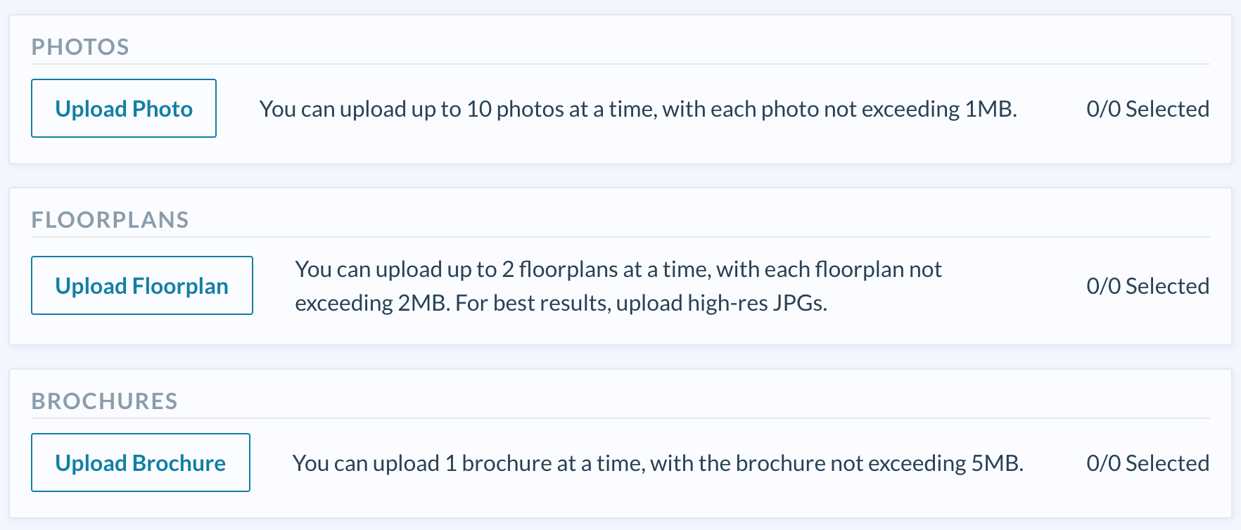
Task: Click the divider under PHOTOS heading
Action: [x=619, y=63]
